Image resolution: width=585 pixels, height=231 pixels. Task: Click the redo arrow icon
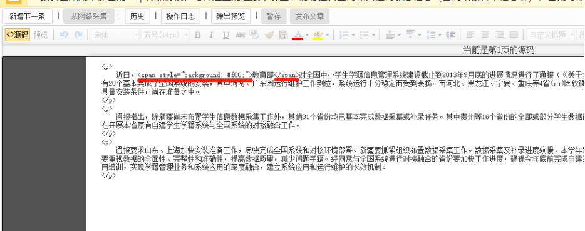[x=78, y=35]
